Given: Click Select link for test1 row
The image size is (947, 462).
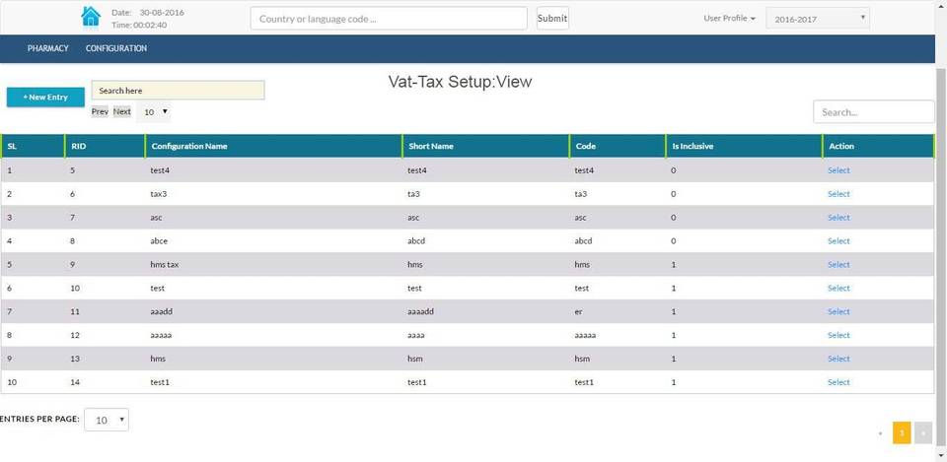Looking at the screenshot, I should coord(838,382).
